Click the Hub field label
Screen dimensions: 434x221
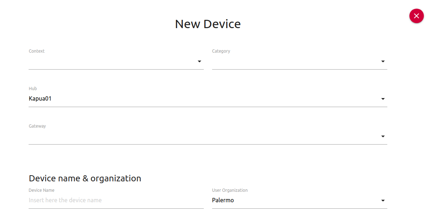click(x=33, y=89)
